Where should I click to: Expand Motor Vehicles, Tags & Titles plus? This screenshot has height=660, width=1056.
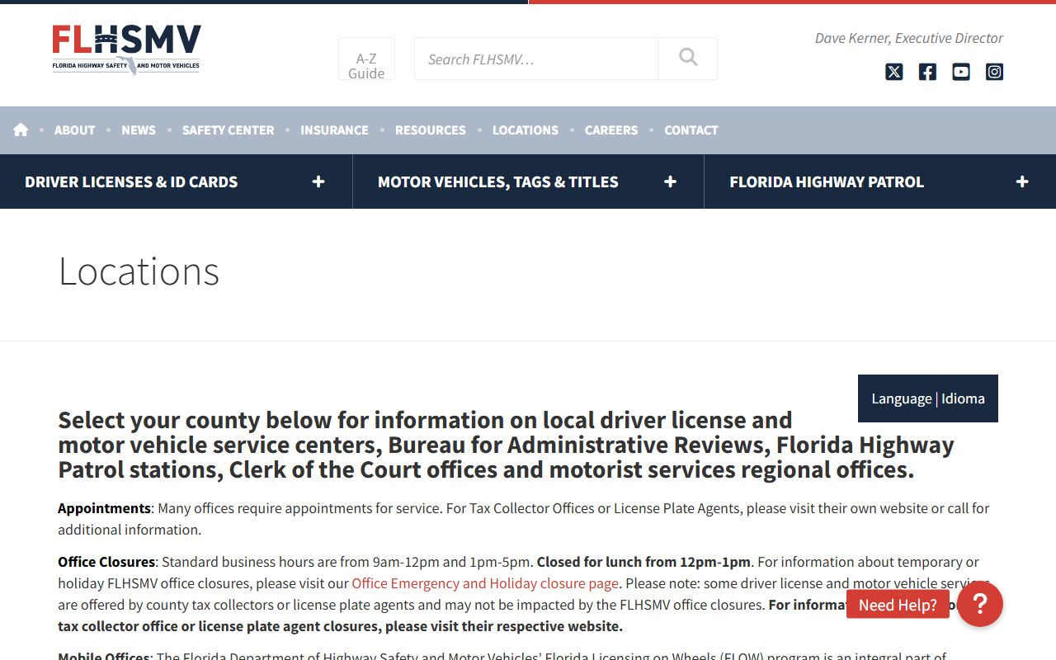coord(671,181)
